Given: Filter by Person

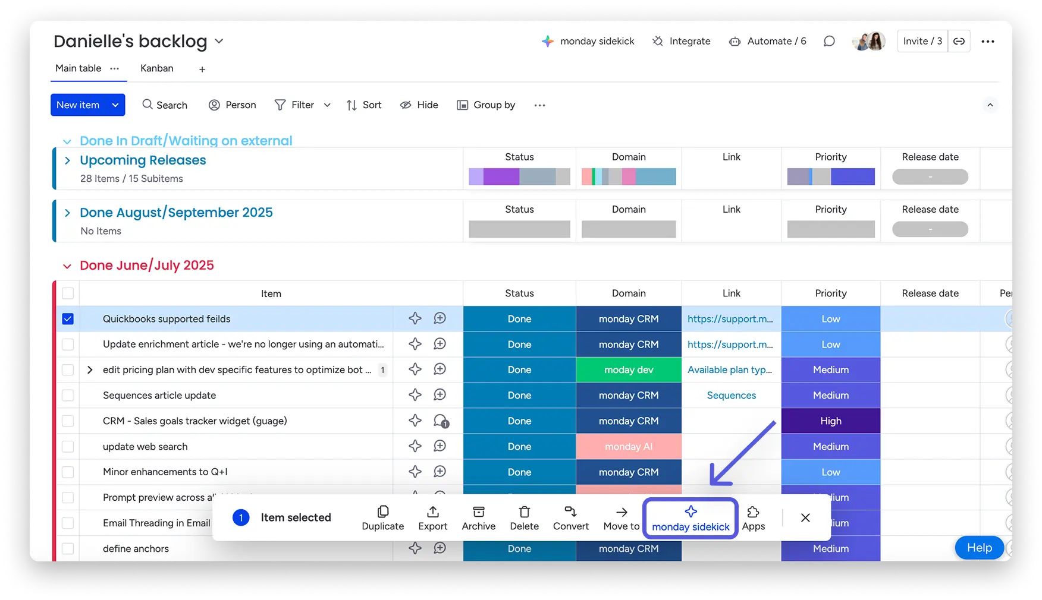Looking at the screenshot, I should [232, 105].
